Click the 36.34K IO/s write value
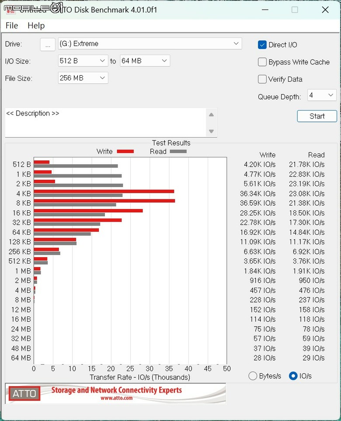 click(x=258, y=194)
